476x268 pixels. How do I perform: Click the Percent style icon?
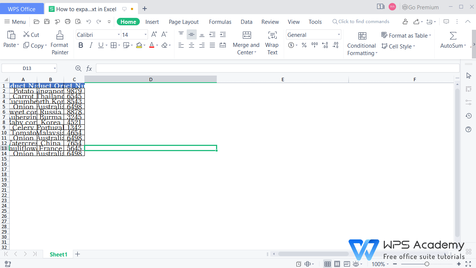[304, 45]
